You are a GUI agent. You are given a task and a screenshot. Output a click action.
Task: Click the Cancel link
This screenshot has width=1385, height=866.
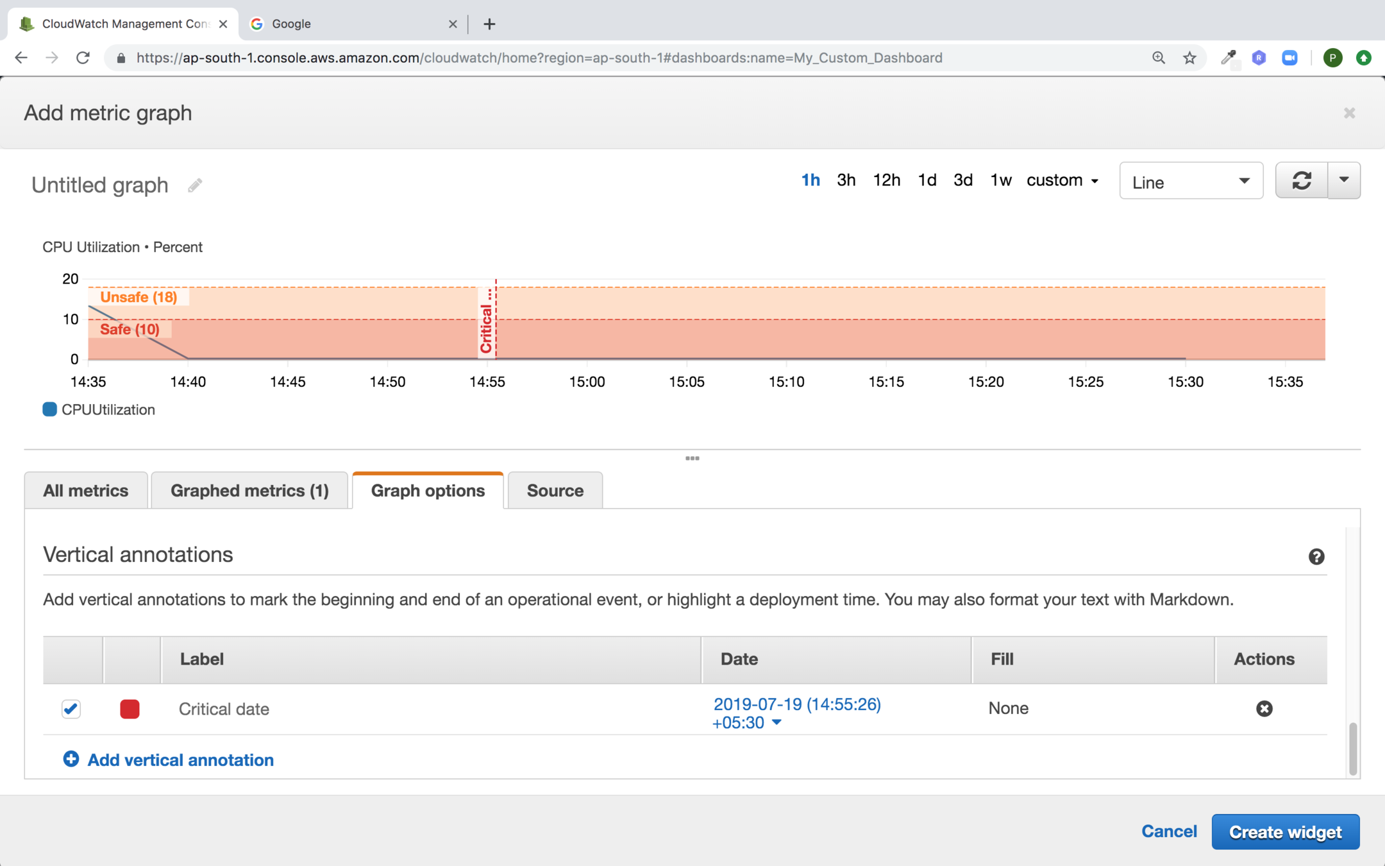coord(1169,832)
